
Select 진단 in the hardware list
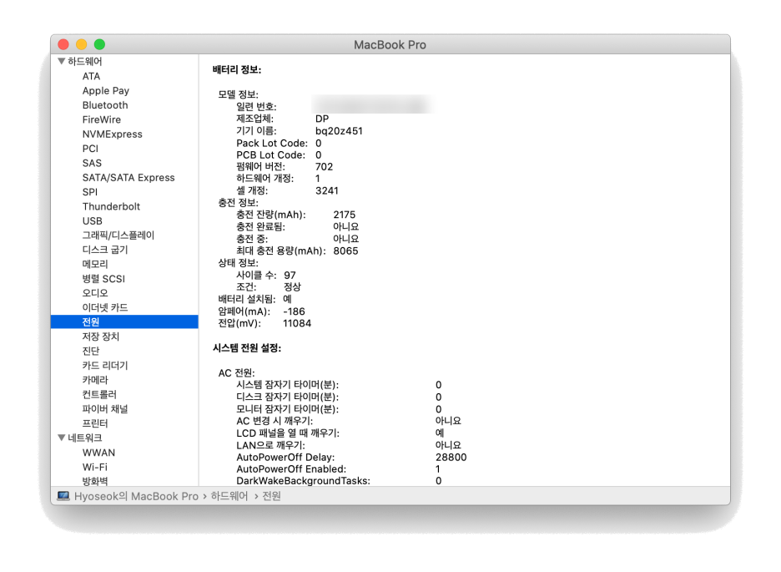pyautogui.click(x=91, y=351)
